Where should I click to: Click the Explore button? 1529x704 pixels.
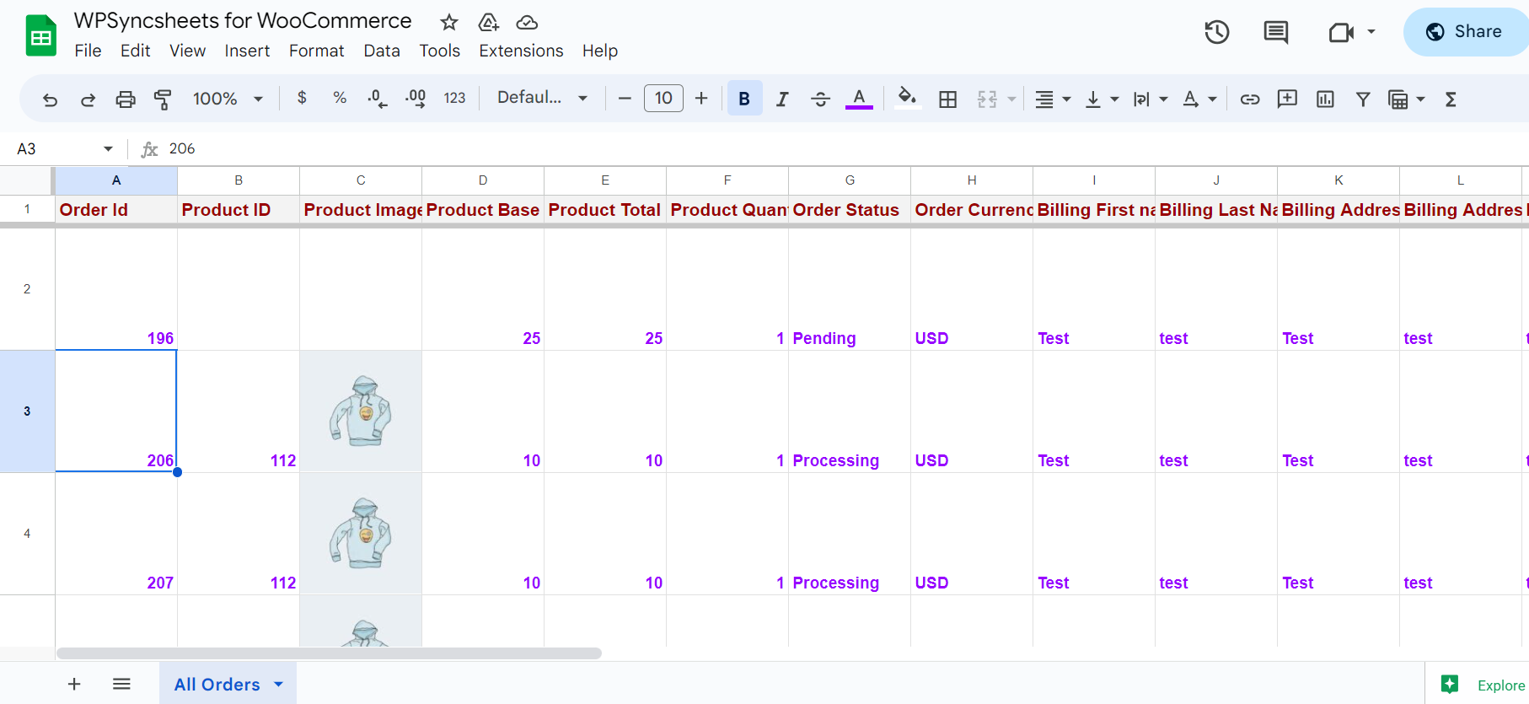click(x=1483, y=685)
